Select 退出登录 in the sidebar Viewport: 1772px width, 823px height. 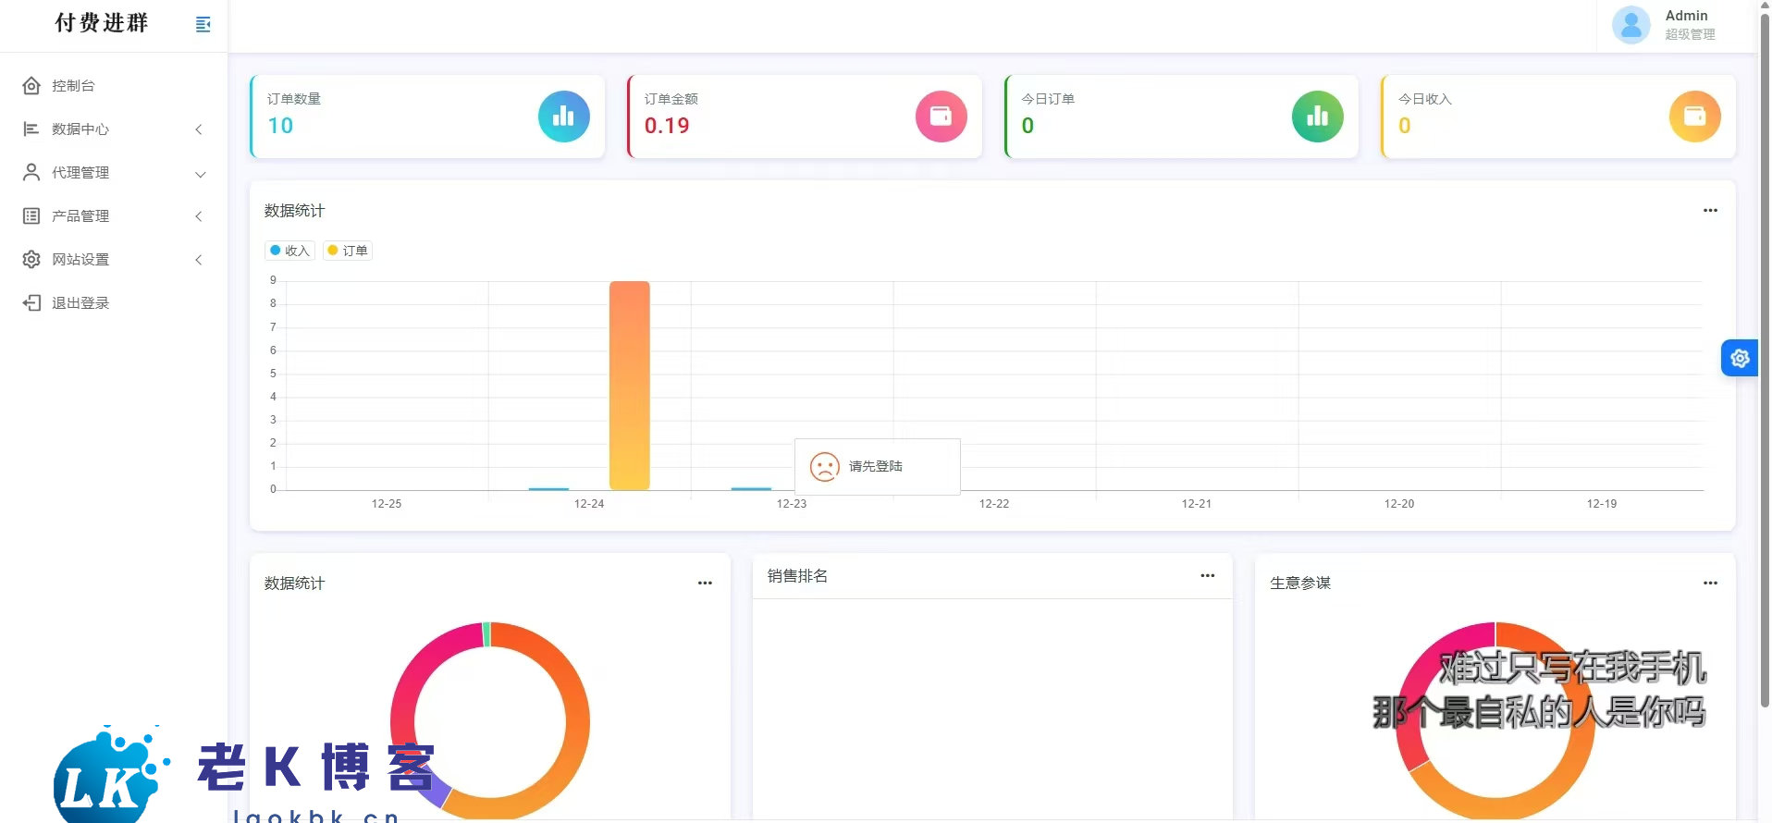(x=80, y=303)
